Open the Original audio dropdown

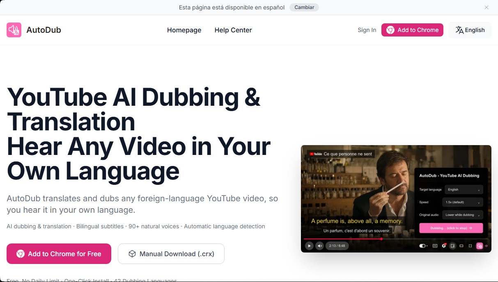point(462,215)
